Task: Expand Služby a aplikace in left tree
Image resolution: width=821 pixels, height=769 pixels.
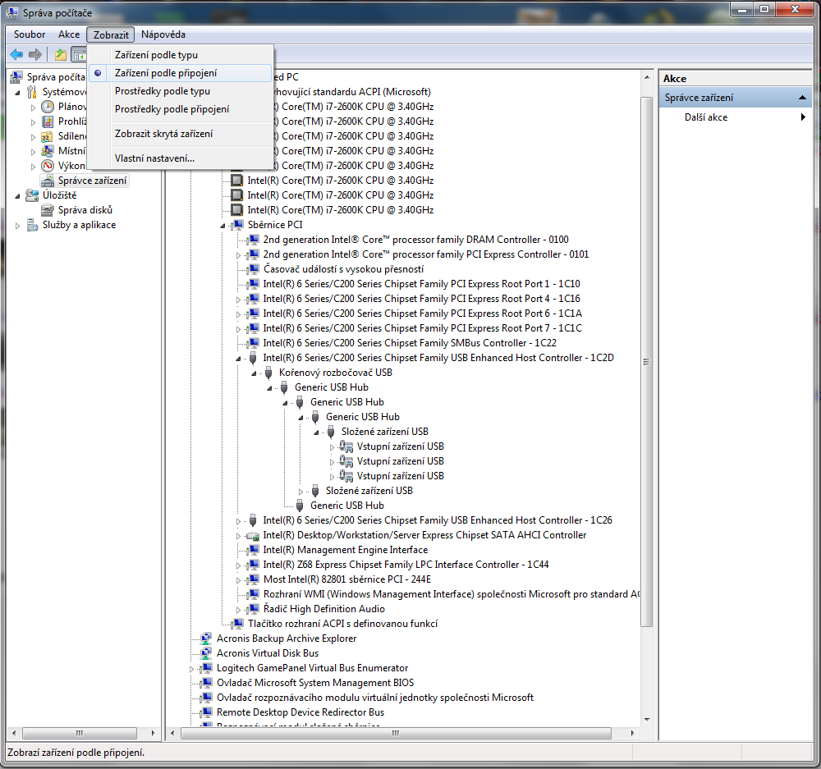Action: coord(18,226)
